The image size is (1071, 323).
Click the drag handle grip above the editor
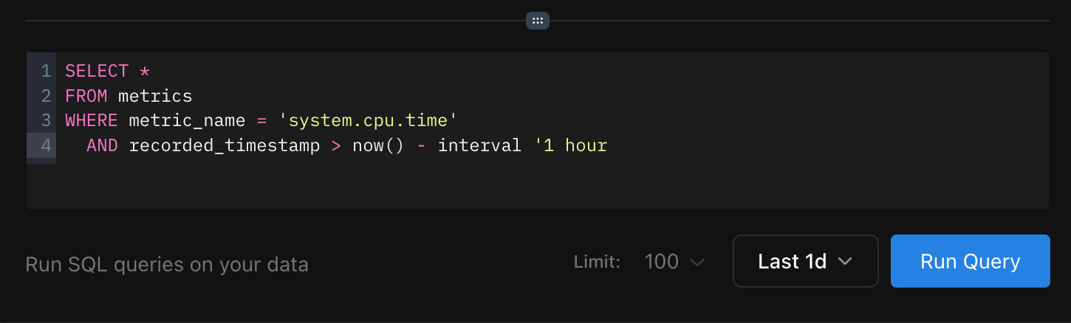(x=537, y=21)
